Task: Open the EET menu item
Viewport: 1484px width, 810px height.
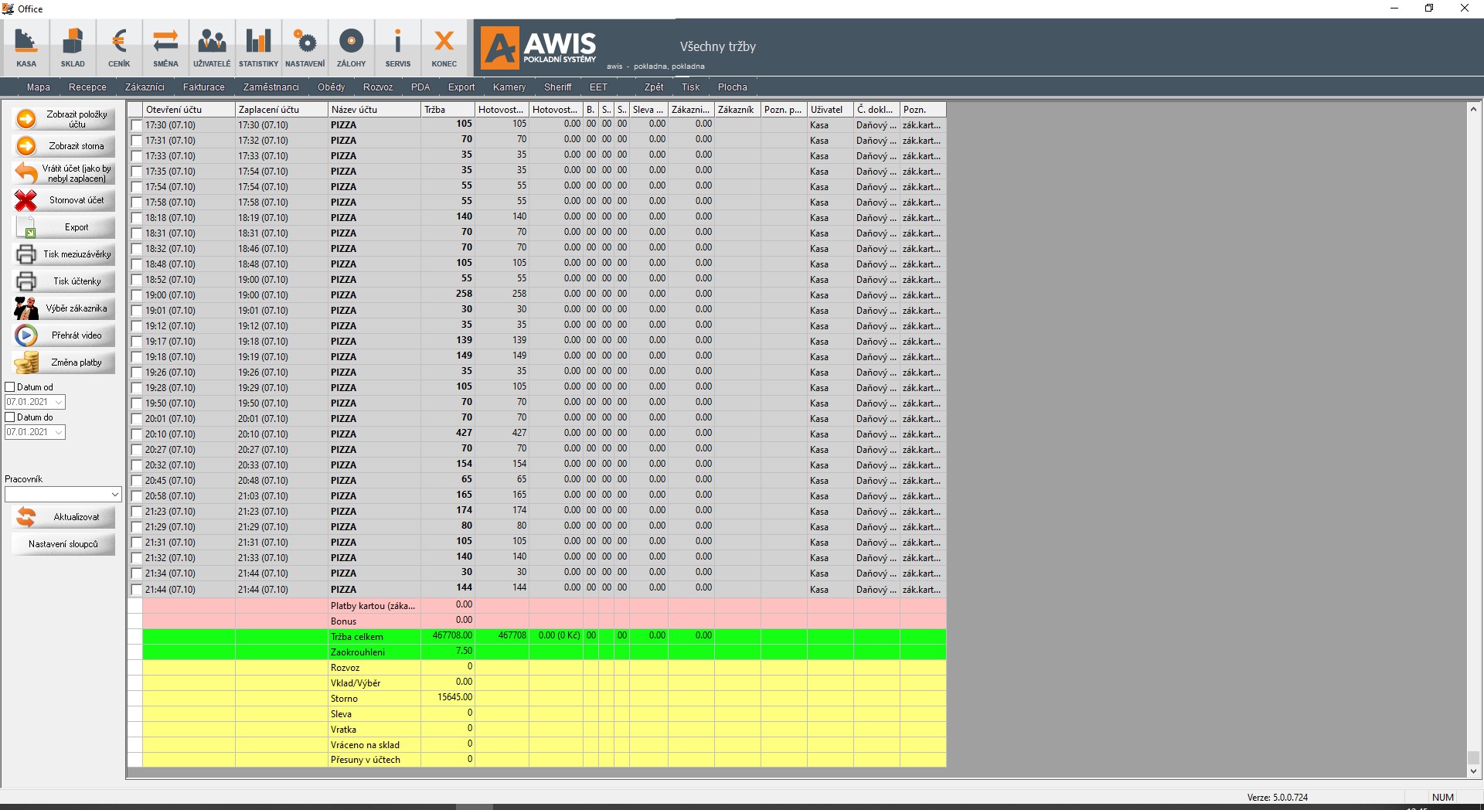Action: [598, 87]
